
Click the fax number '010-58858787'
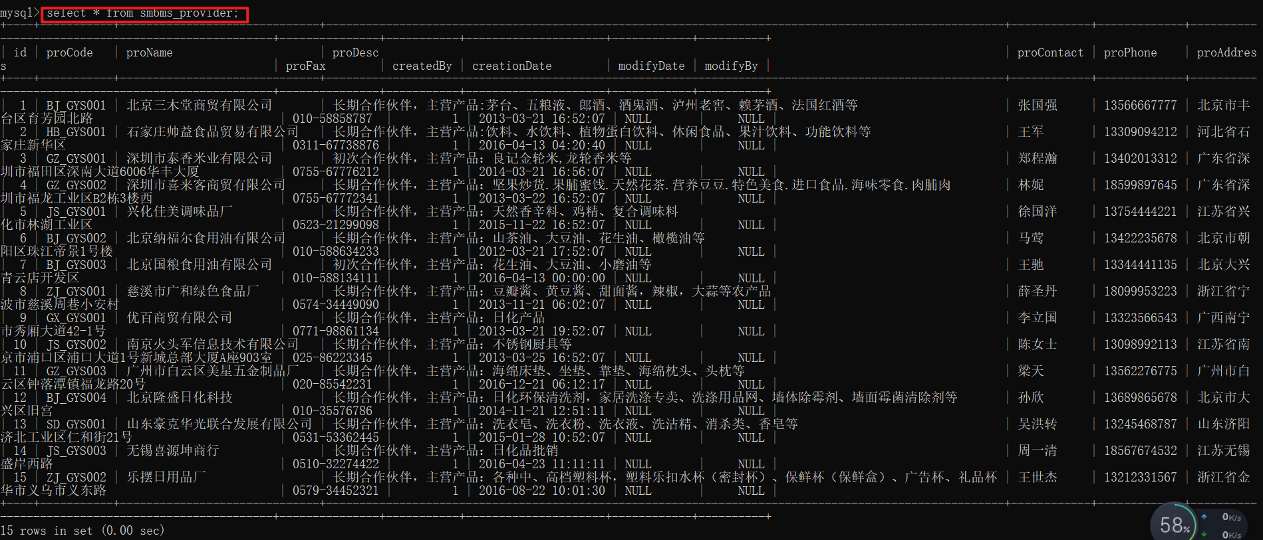[333, 118]
